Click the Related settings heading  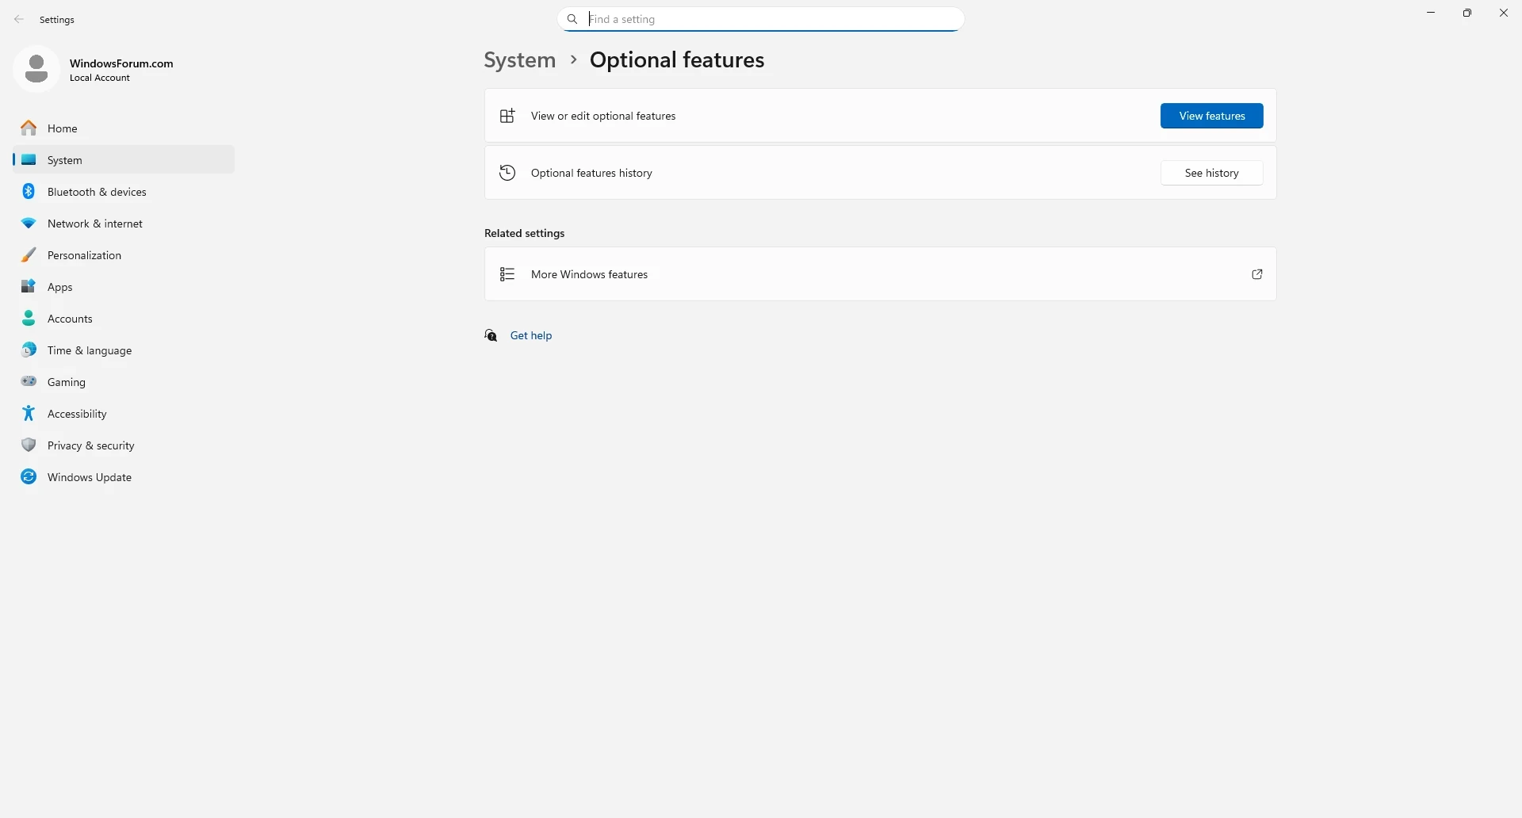coord(525,233)
